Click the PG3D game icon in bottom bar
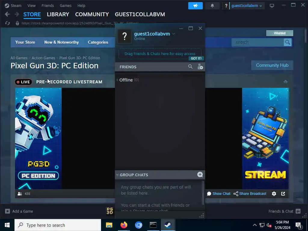 point(110,211)
